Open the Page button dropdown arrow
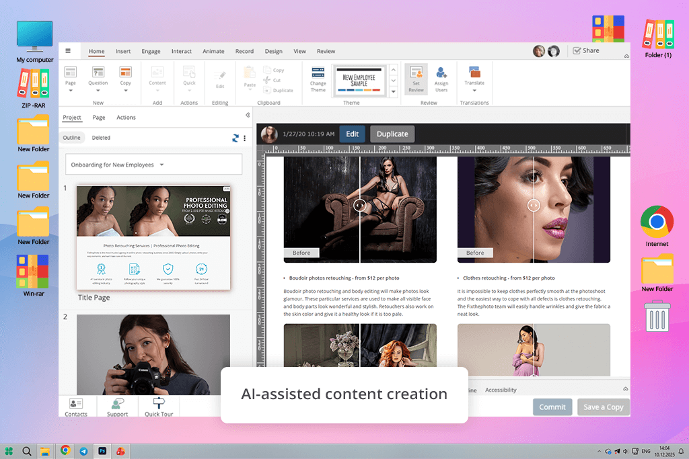Viewport: 689px width, 459px height. point(70,91)
